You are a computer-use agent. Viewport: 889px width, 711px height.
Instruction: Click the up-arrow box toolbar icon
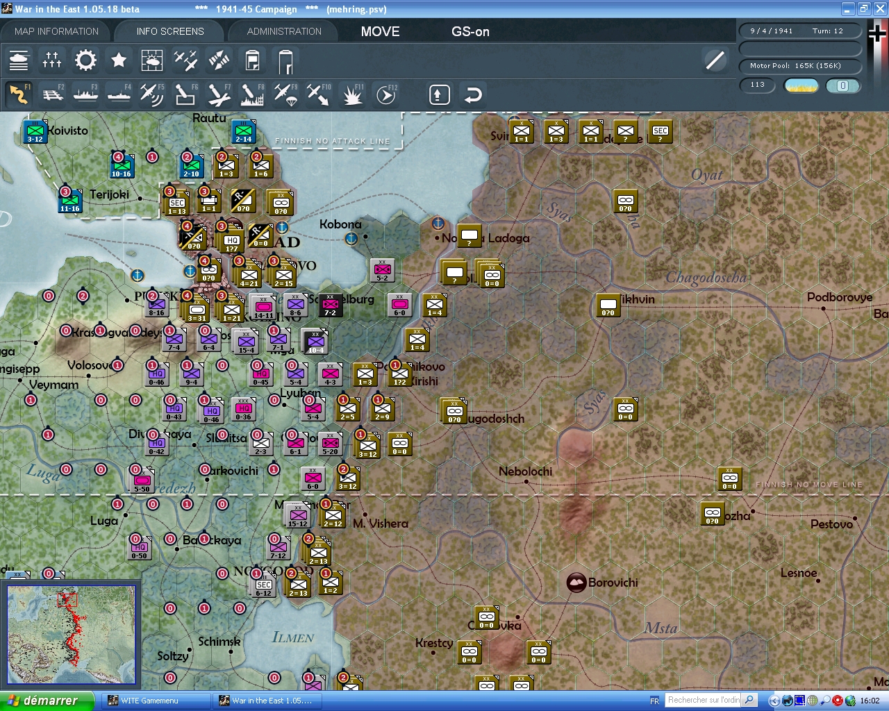tap(439, 94)
